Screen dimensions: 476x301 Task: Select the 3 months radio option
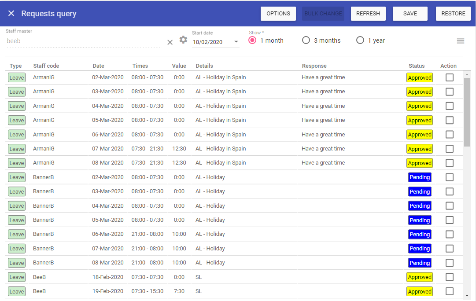coord(306,40)
